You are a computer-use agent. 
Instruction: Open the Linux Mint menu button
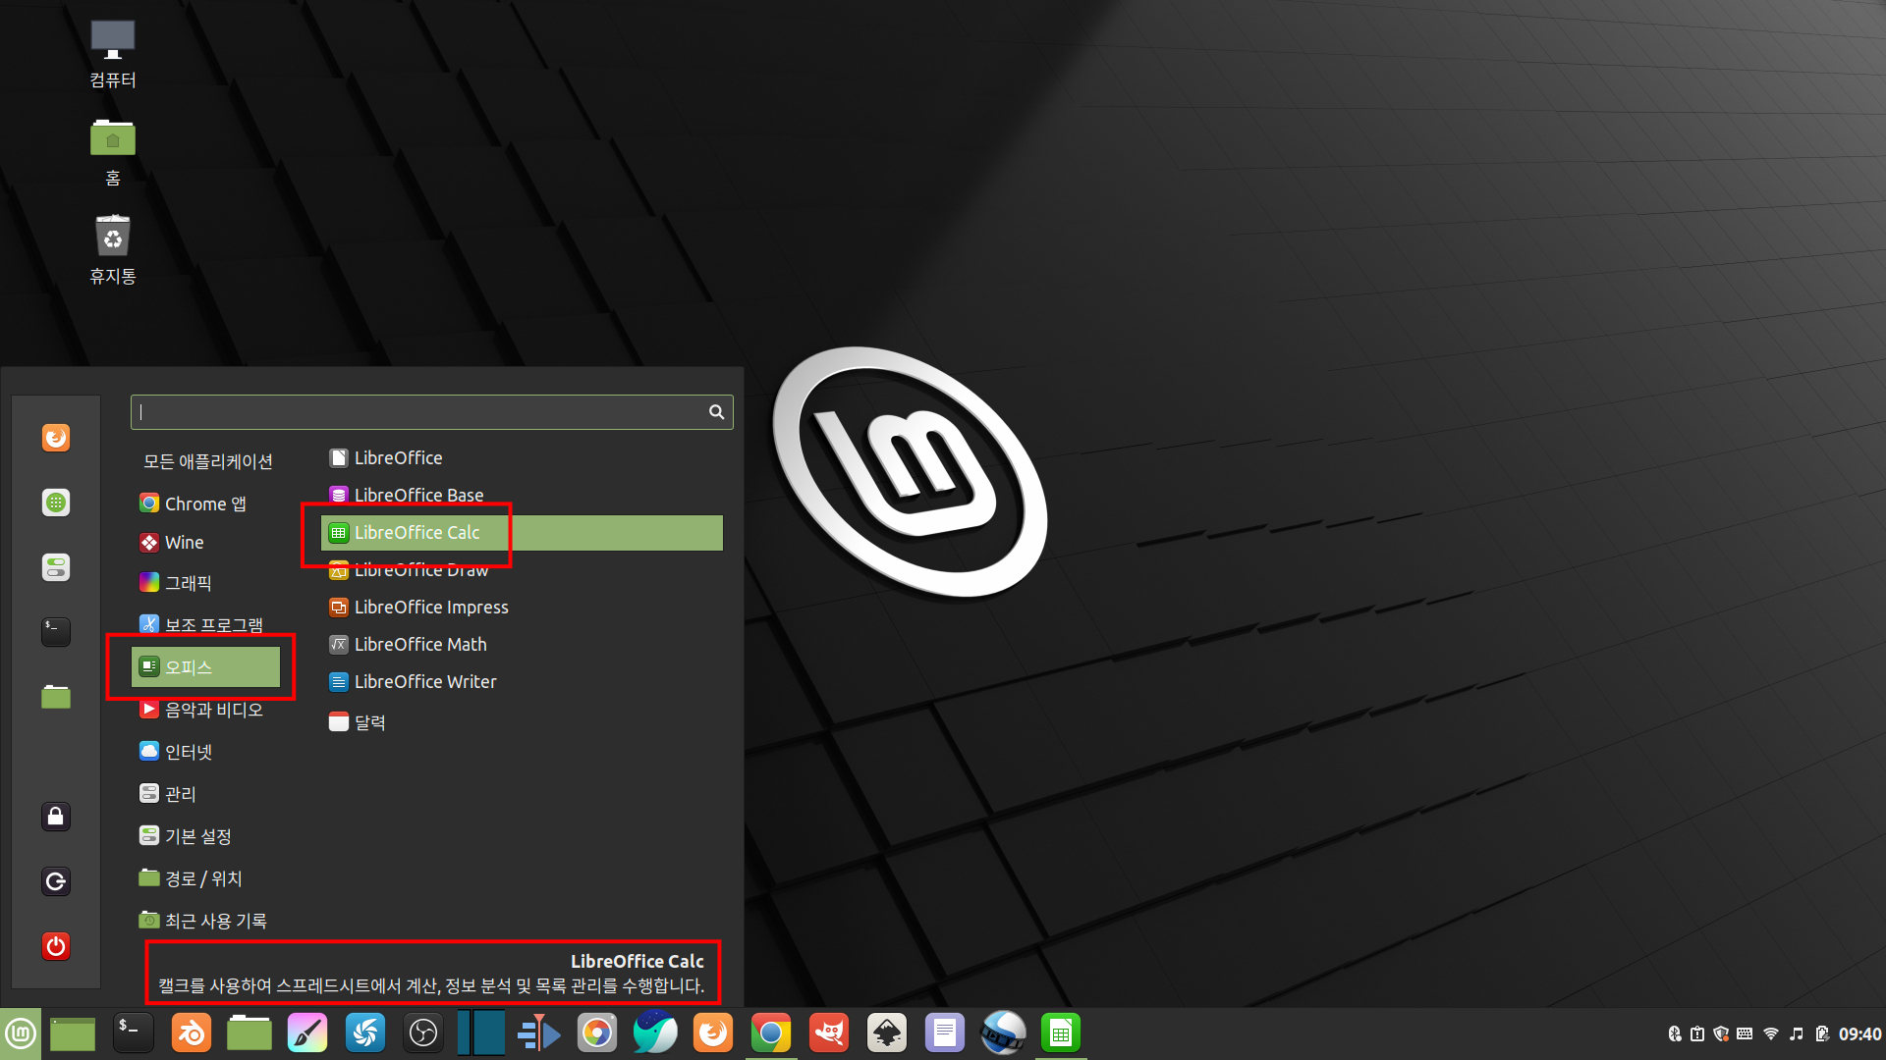click(21, 1033)
